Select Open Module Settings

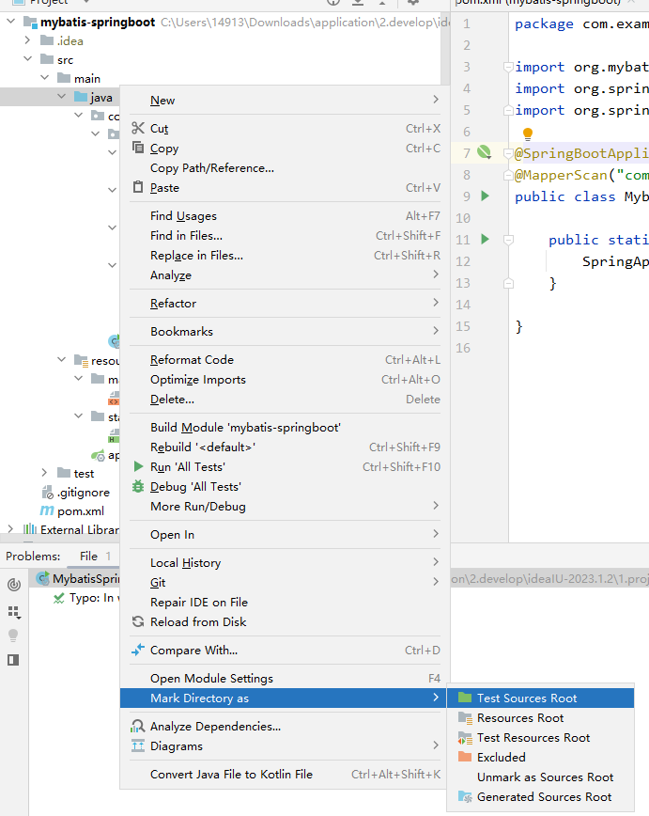(x=285, y=678)
